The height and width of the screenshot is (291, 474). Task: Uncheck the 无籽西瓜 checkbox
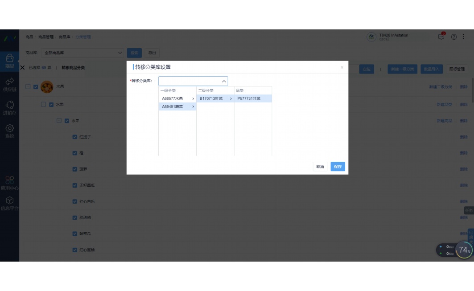(75, 185)
